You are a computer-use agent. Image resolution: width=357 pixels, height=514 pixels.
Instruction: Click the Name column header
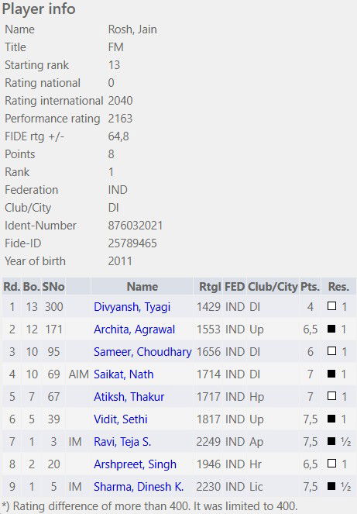(x=142, y=287)
